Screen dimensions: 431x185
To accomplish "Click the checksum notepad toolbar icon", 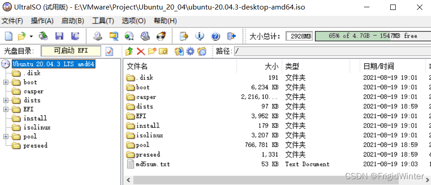I will [184, 36].
